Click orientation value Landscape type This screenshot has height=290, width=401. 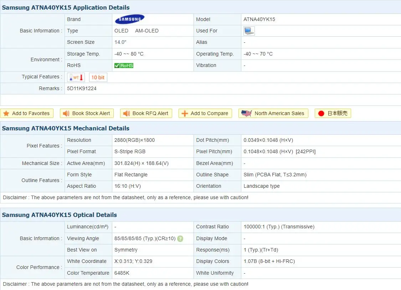(262, 186)
